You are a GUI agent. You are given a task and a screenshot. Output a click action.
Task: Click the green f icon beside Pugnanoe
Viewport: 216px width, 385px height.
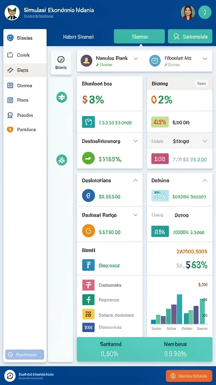88,300
